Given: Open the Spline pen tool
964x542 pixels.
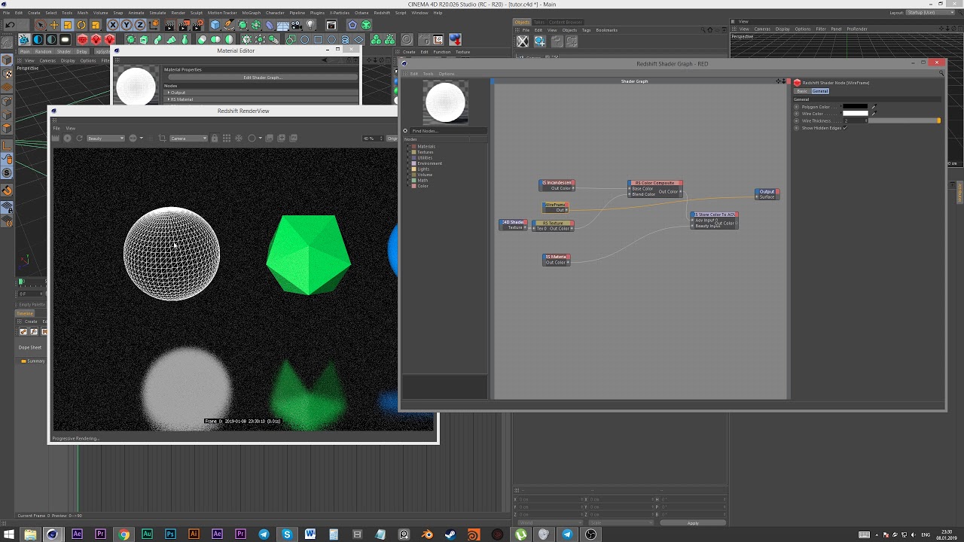Looking at the screenshot, I should tap(229, 25).
